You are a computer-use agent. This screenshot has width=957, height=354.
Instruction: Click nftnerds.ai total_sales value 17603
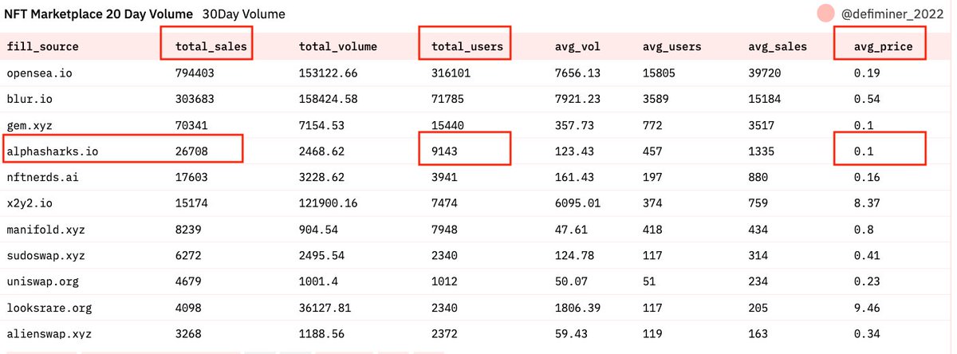point(191,177)
